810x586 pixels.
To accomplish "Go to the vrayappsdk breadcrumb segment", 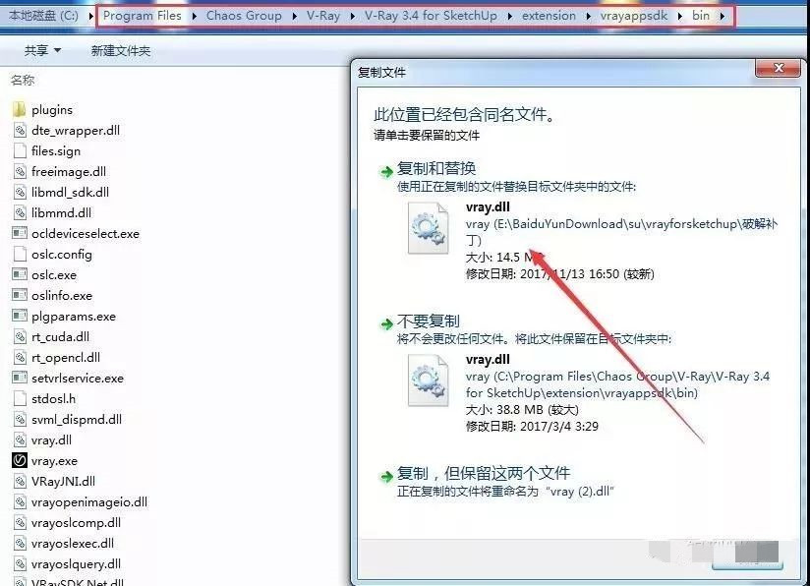I will pos(633,17).
